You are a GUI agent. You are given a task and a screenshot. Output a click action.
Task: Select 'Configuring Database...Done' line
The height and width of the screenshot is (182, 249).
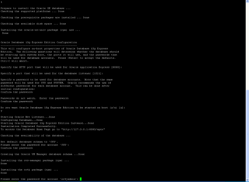click(x=22, y=120)
